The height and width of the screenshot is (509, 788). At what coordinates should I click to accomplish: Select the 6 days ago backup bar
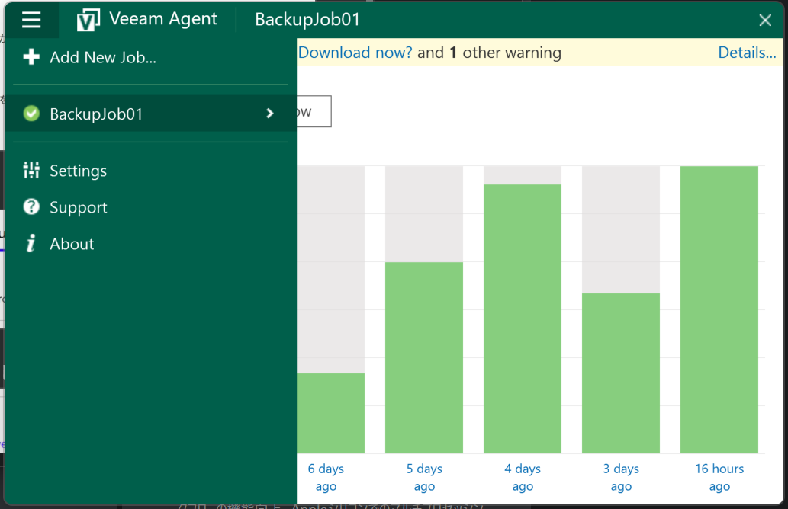pyautogui.click(x=330, y=413)
